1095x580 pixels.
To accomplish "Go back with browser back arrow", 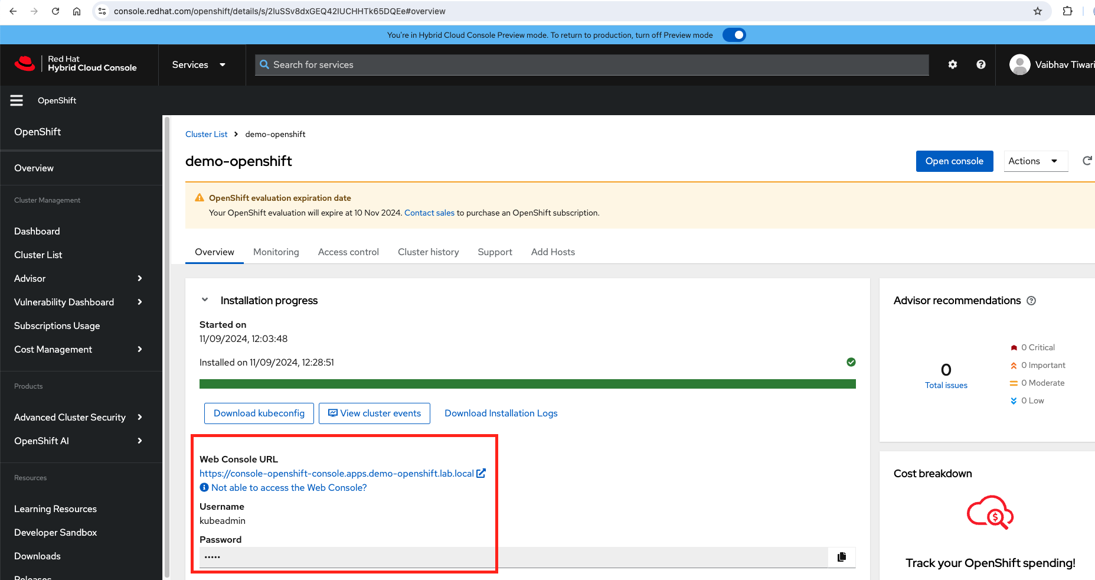I will [x=13, y=11].
